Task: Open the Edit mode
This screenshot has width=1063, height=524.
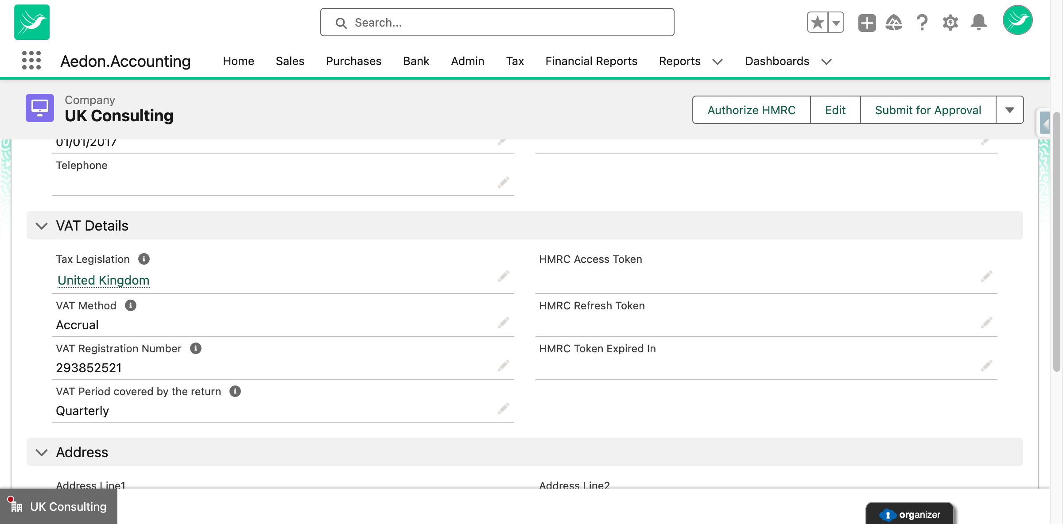Action: (835, 109)
